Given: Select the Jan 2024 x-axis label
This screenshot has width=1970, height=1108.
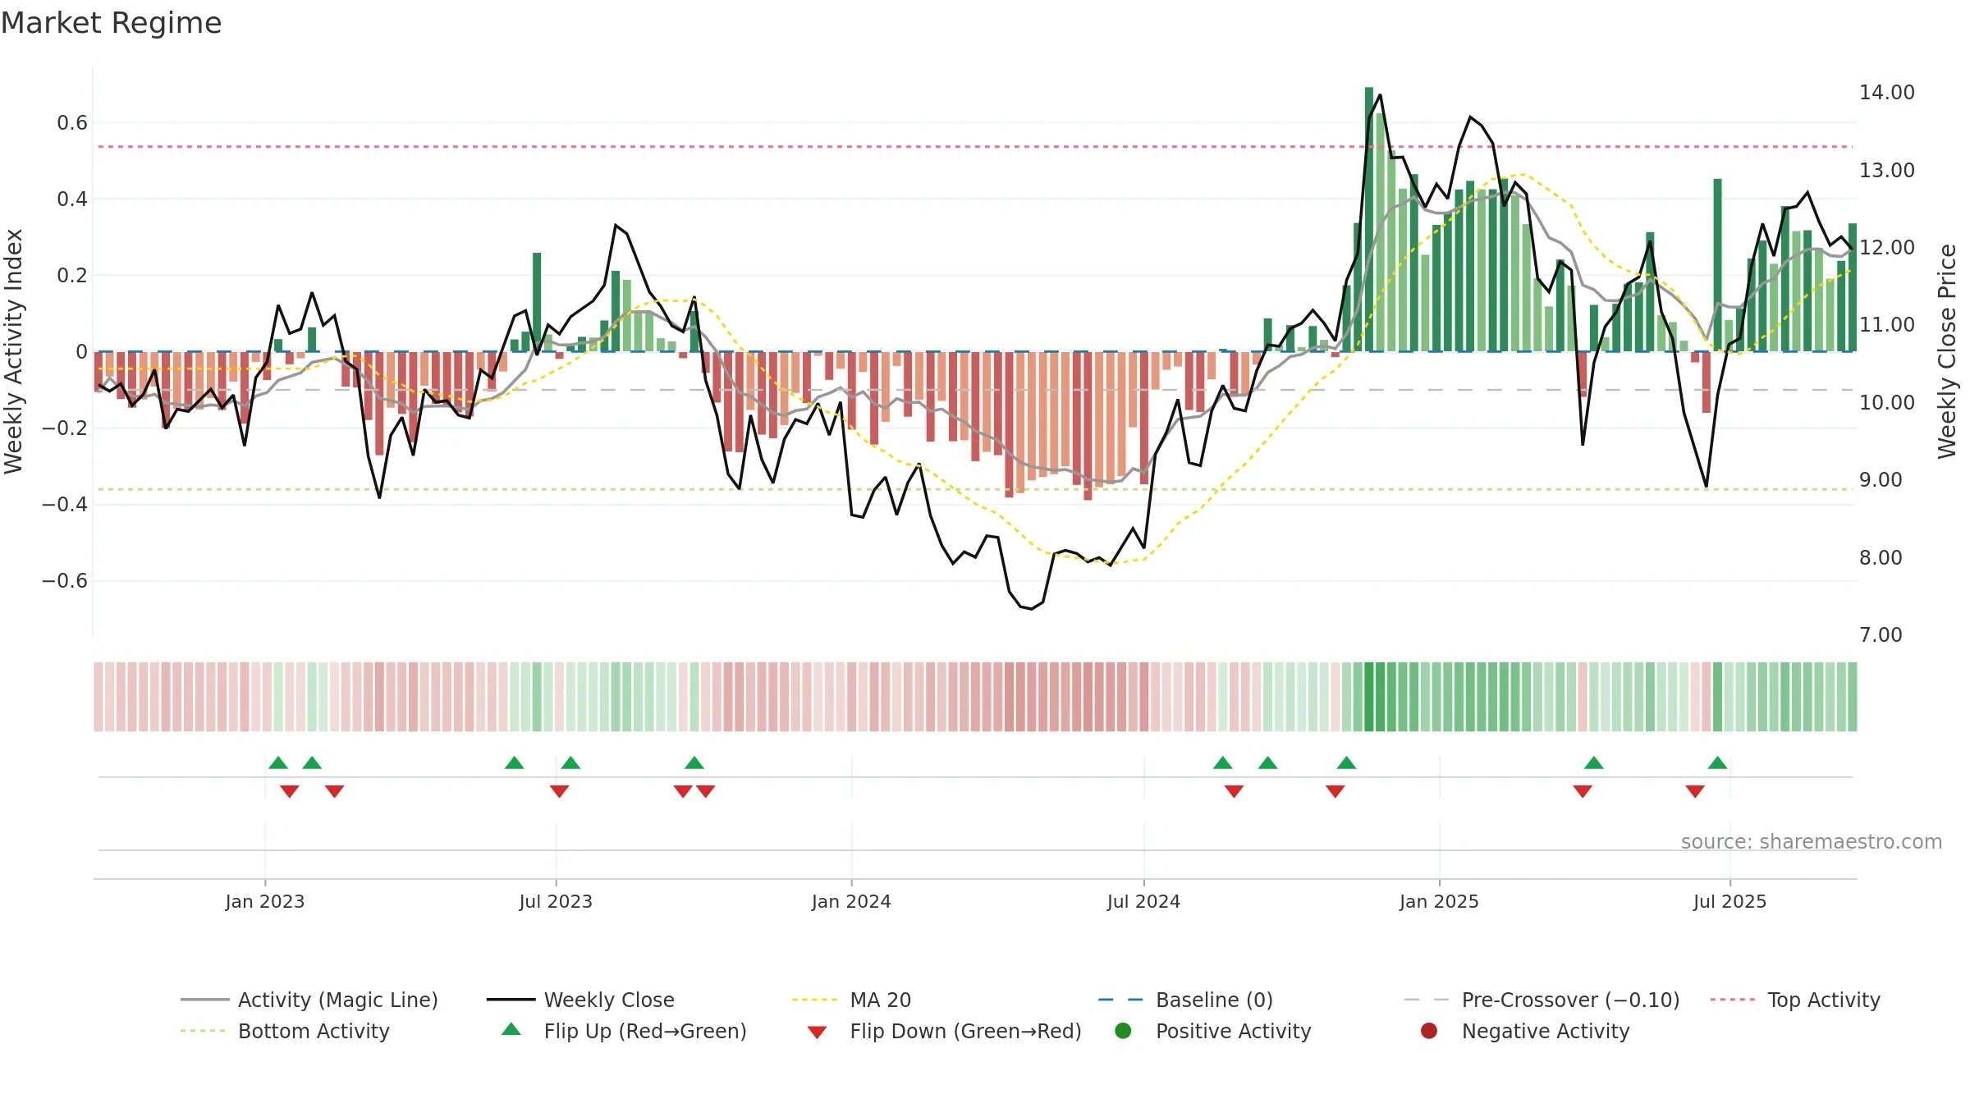Looking at the screenshot, I should [x=851, y=901].
